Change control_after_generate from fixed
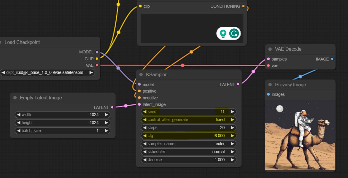The height and width of the screenshot is (178, 348). [188, 120]
